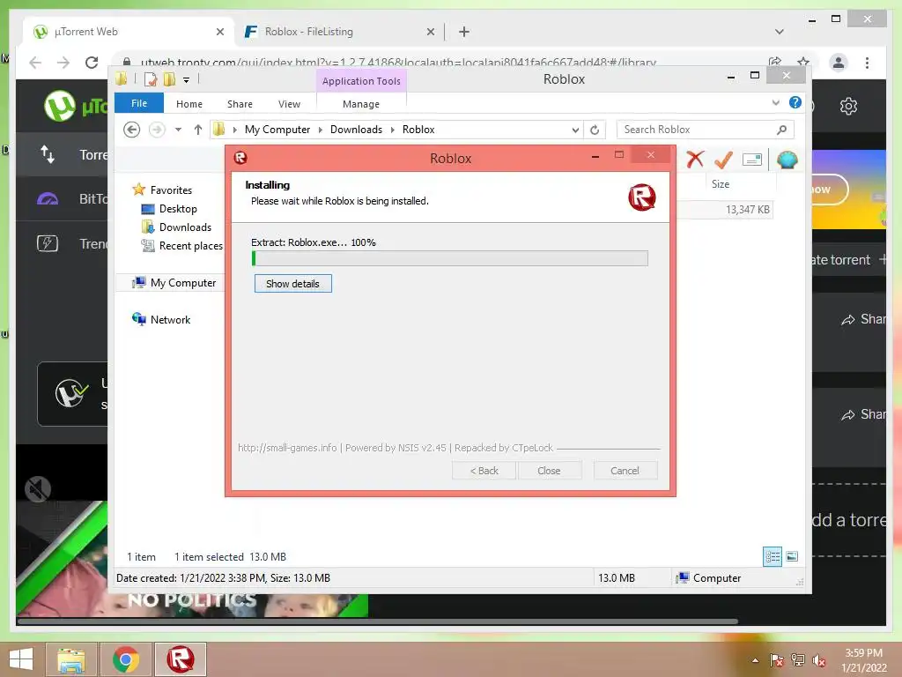Select Downloads in address breadcrumb

[x=356, y=130]
